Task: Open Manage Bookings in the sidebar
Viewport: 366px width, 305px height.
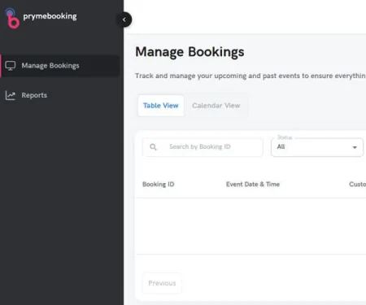Action: pyautogui.click(x=60, y=66)
